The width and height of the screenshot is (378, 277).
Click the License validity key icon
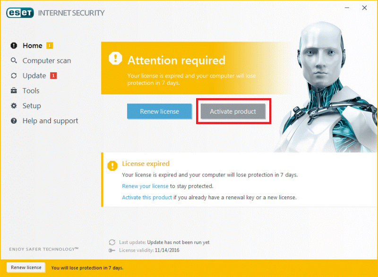pos(112,250)
